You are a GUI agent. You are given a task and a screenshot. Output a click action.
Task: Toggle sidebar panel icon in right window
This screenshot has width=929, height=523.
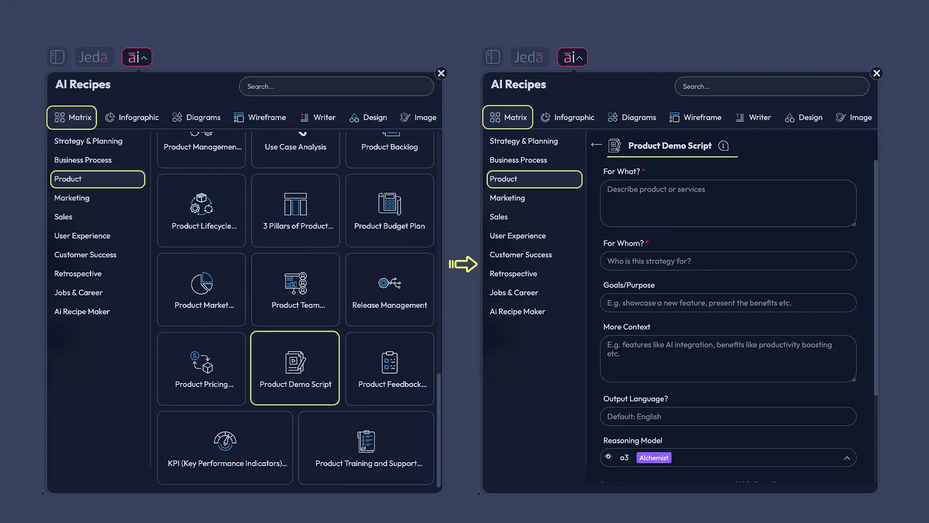coord(493,57)
